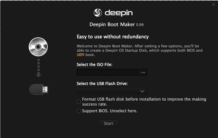Open ISO file browser with ellipsis button
Image resolution: width=218 pixels, height=138 pixels.
tap(143, 73)
